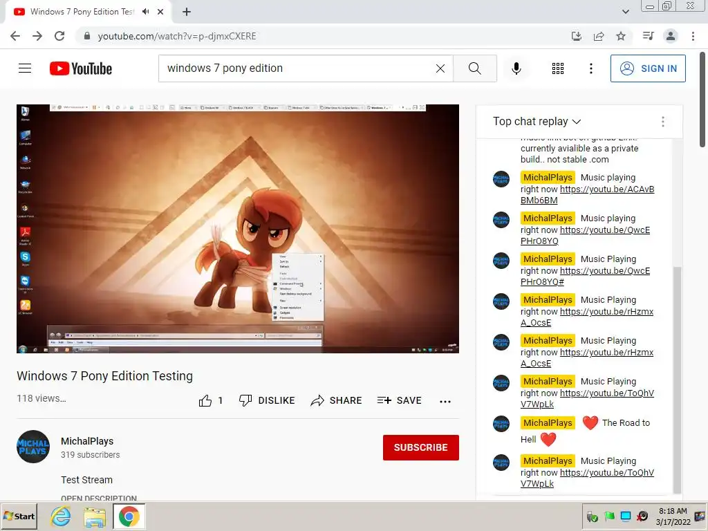Viewport: 708px width, 531px height.
Task: Click the 118 views text
Action: (41, 398)
